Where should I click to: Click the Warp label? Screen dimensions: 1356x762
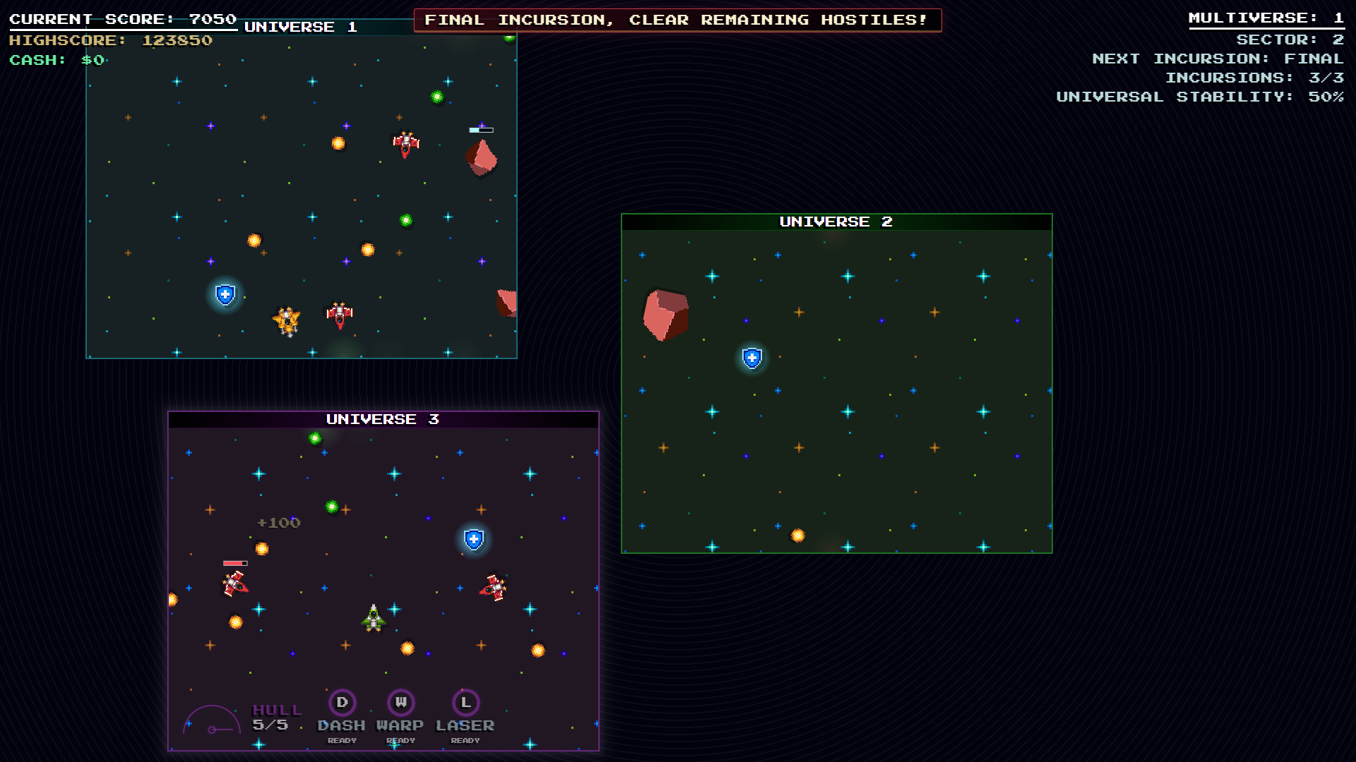tap(400, 725)
